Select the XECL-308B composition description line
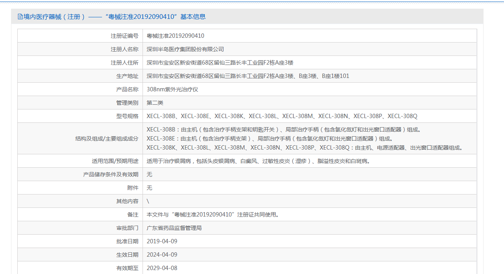Image resolution: width=504 pixels, height=274 pixels. [x=284, y=130]
